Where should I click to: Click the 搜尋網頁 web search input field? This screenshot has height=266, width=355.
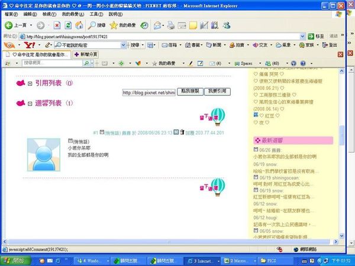(53, 63)
